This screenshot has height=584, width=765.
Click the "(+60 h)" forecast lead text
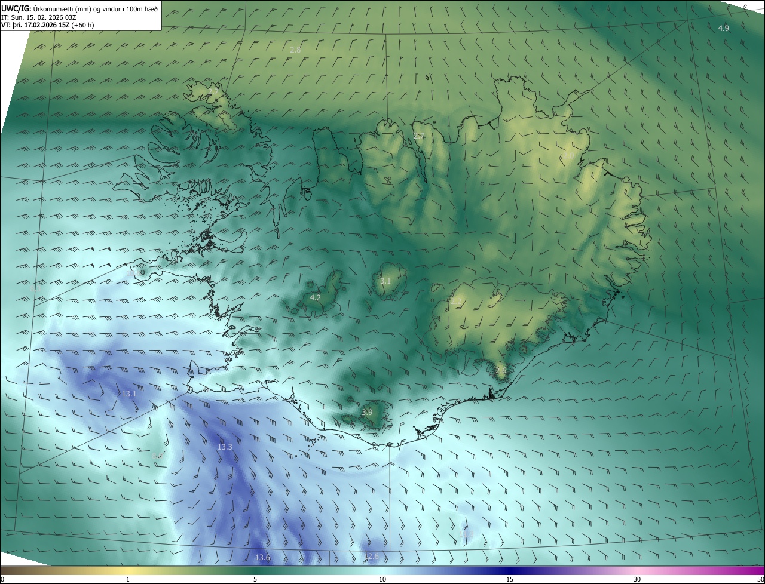(x=82, y=25)
